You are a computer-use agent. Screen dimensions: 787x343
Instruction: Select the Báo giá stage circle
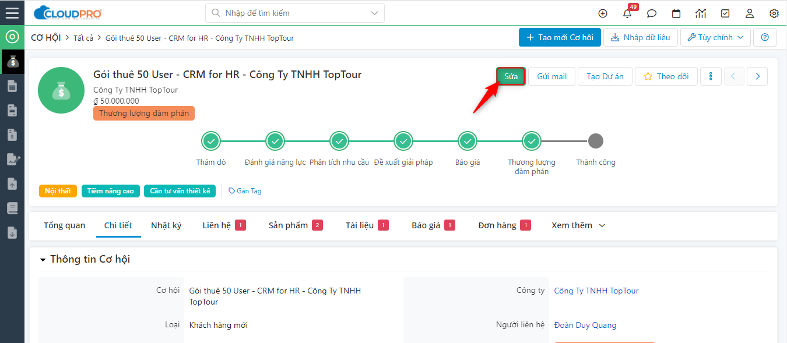pyautogui.click(x=468, y=141)
